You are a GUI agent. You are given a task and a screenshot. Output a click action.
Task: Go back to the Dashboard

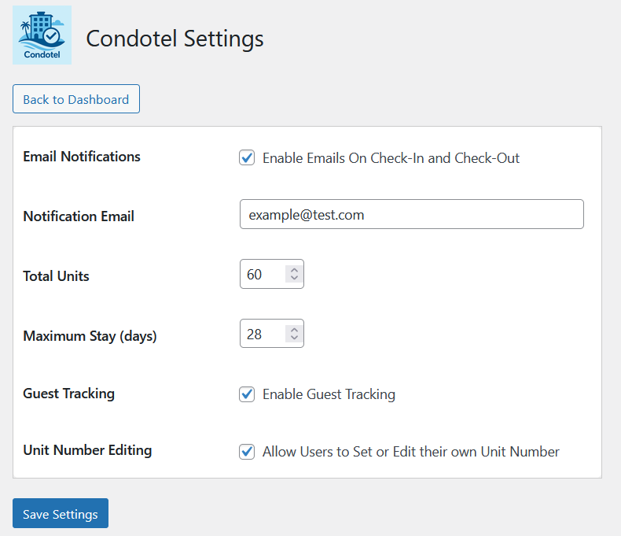(76, 99)
